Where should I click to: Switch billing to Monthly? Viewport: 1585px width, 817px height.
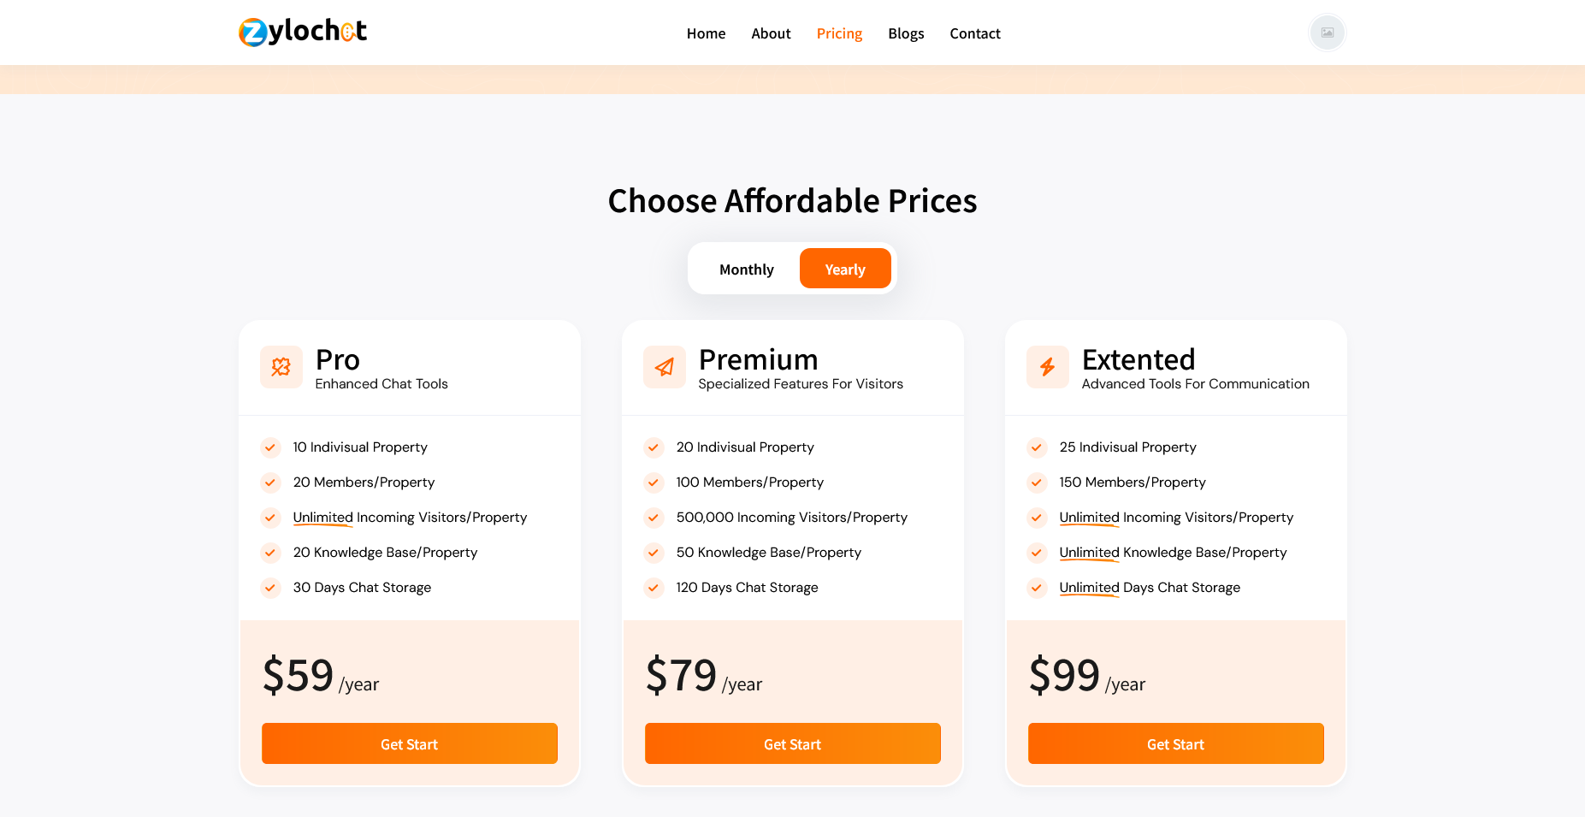(x=746, y=269)
